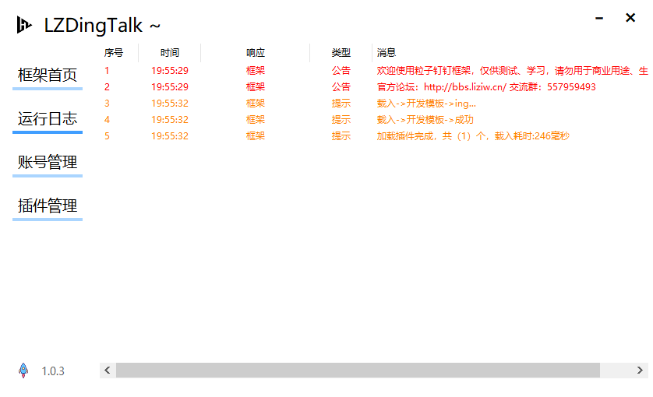
Task: Go to 账号管理 section
Action: click(48, 163)
